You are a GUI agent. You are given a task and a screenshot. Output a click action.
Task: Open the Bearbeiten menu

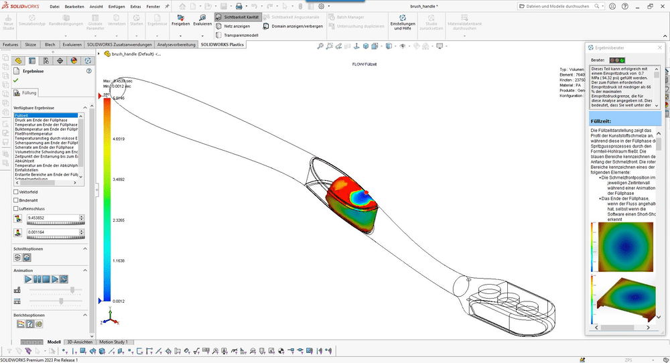(x=74, y=7)
